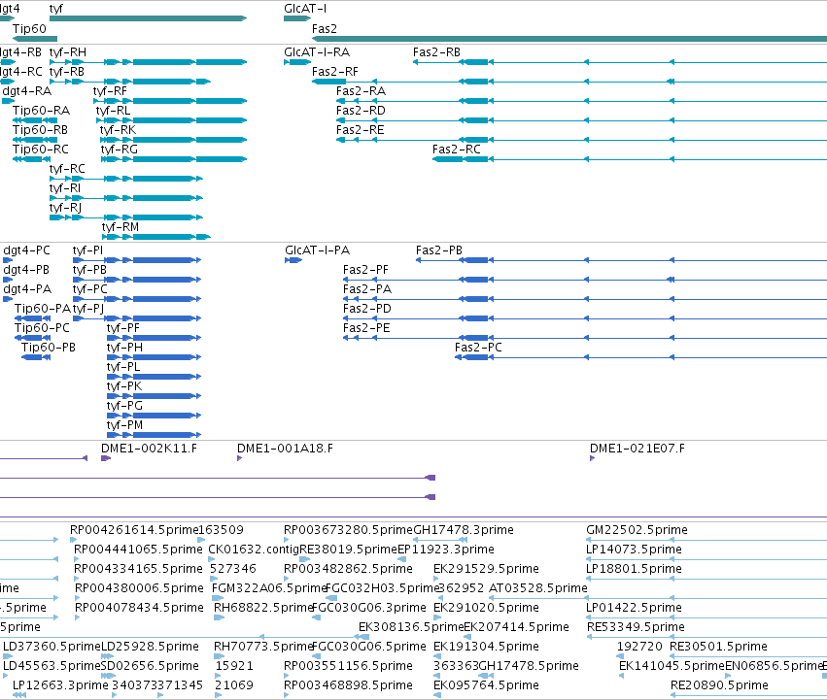Click the tyf-RI transcript label

tap(65, 188)
